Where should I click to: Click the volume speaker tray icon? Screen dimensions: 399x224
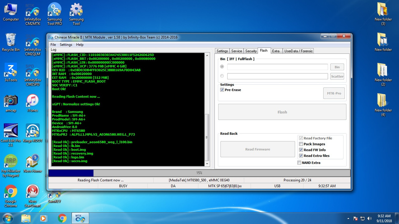(370, 218)
